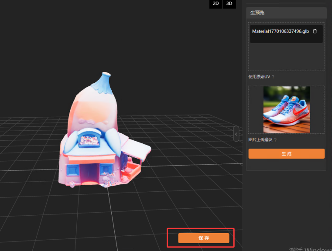Switch the viewport to 3D mode
The height and width of the screenshot is (251, 332).
[229, 4]
